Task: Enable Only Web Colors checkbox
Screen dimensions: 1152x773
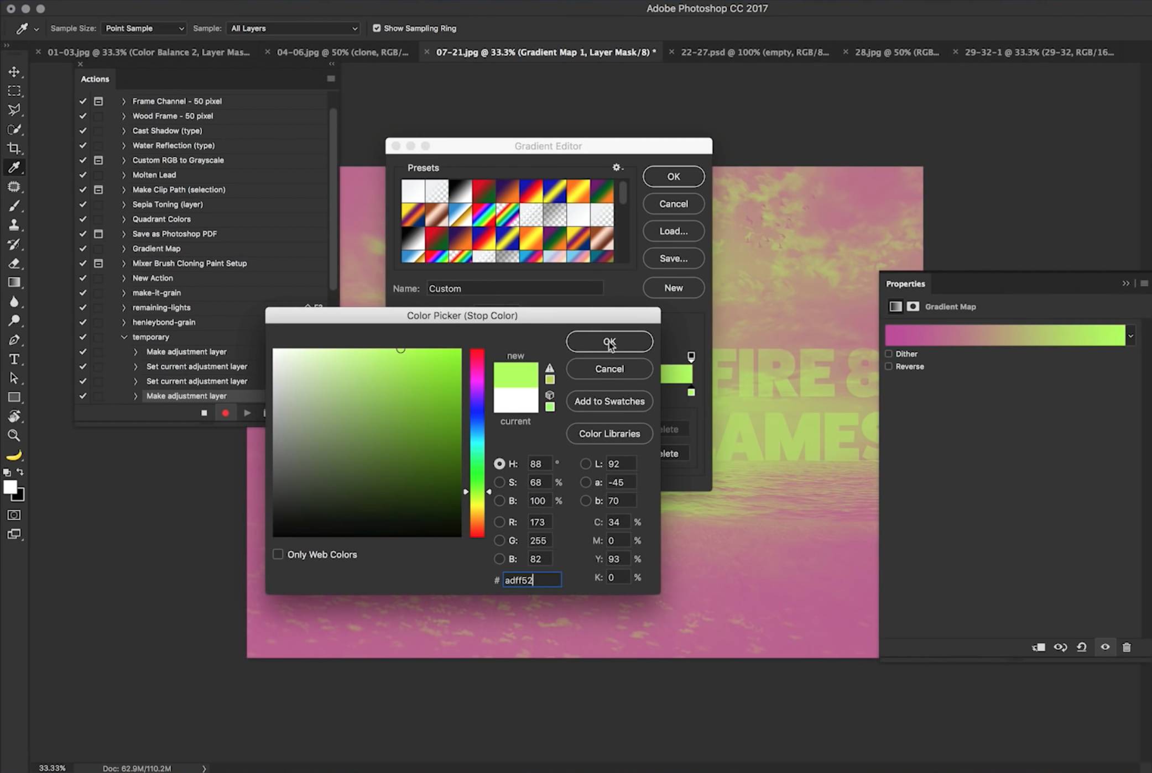Action: pos(279,554)
